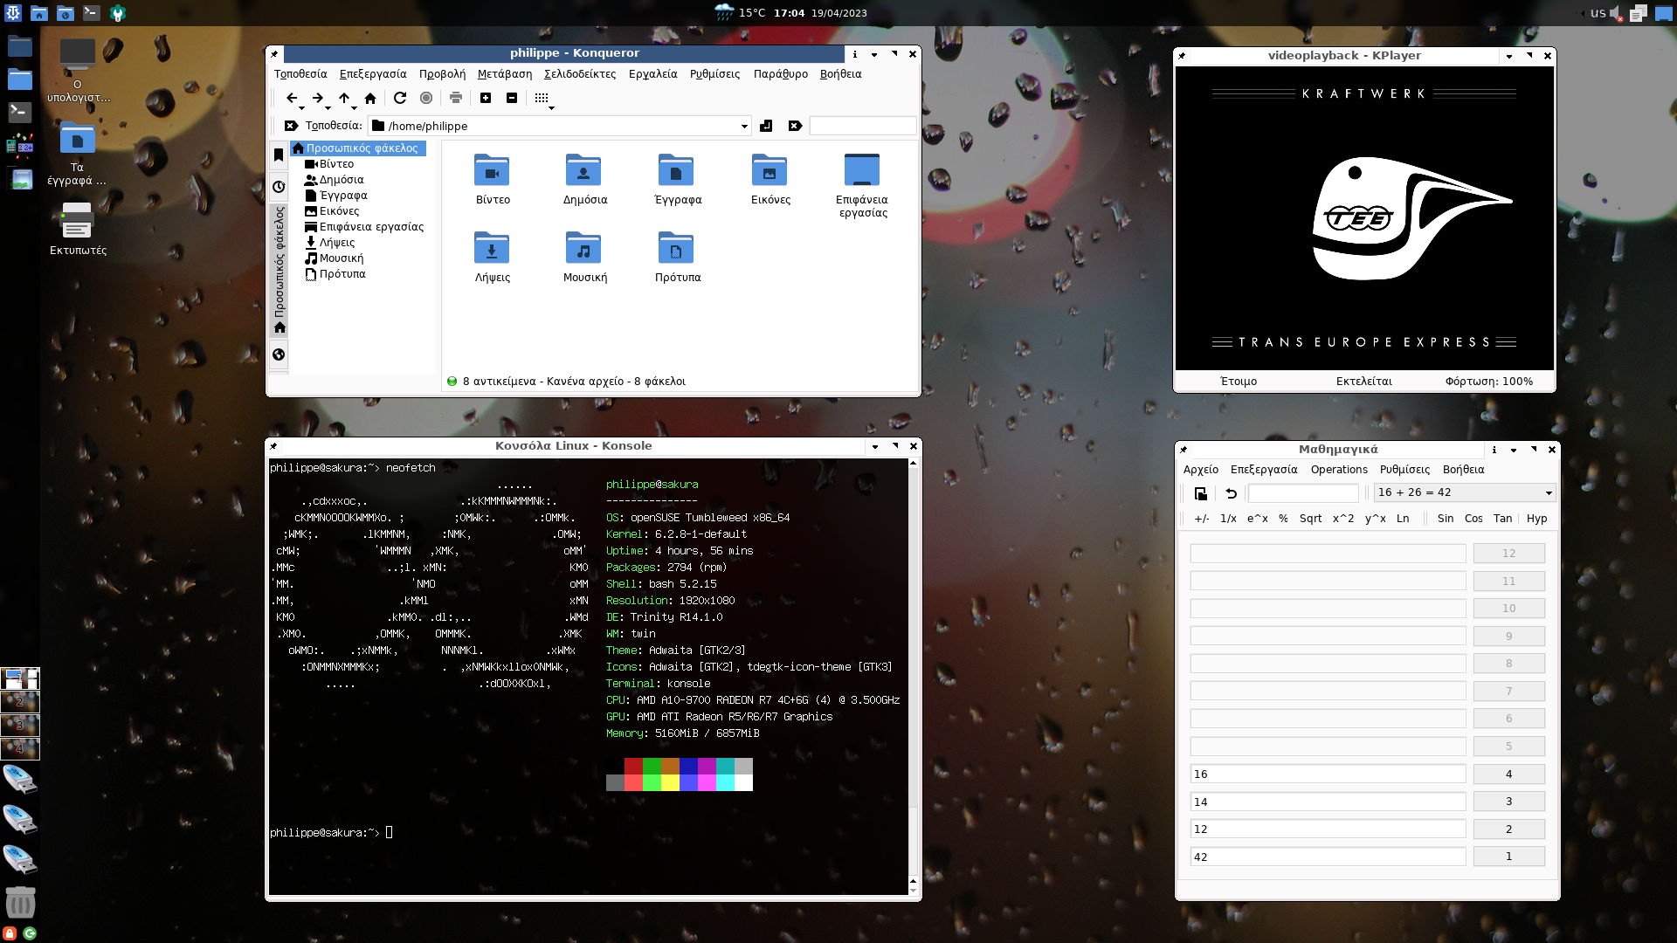
Task: Select Λήψεις in the sidebar tree
Action: tap(330, 243)
